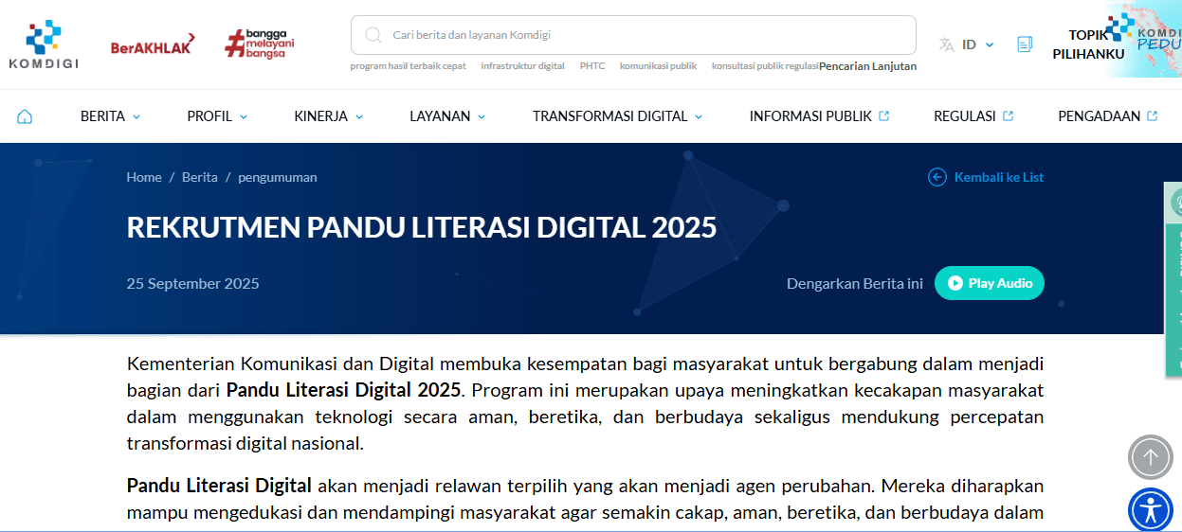Screen dimensions: 1182x532
Task: Open Pencarian Lanjutan advanced search link
Action: point(867,66)
